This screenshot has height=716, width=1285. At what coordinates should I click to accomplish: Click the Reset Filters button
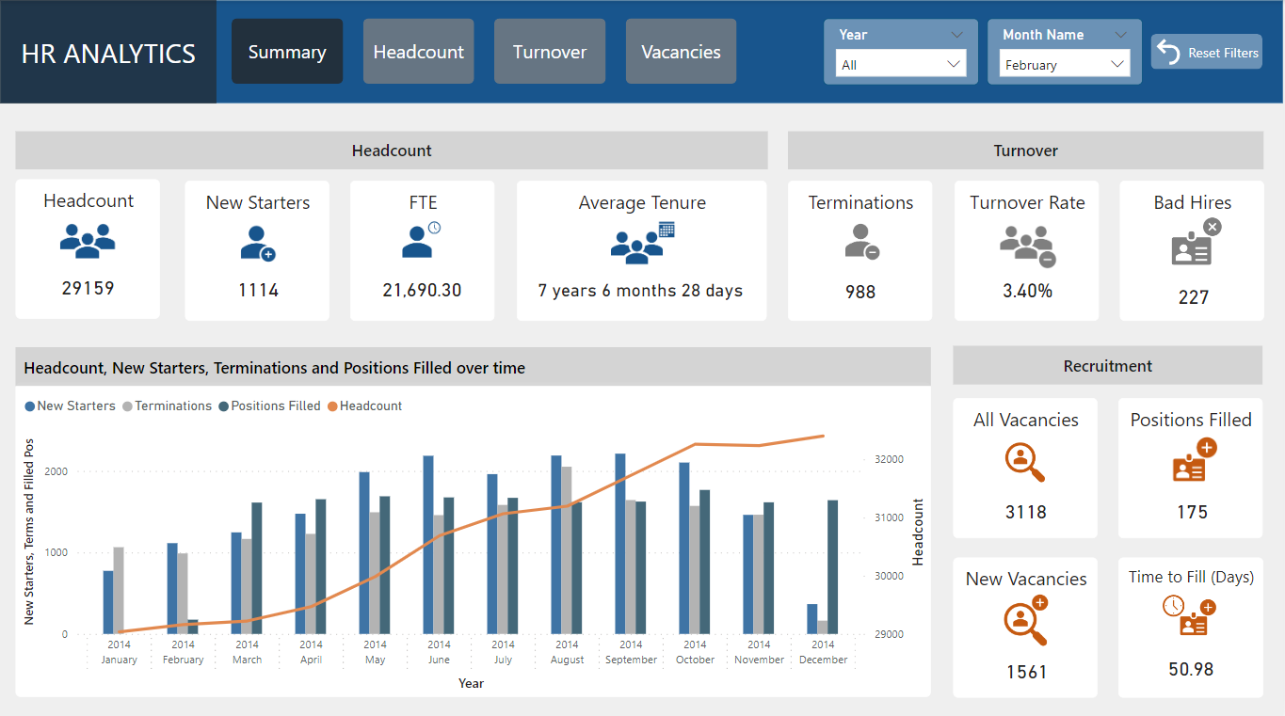pyautogui.click(x=1207, y=53)
